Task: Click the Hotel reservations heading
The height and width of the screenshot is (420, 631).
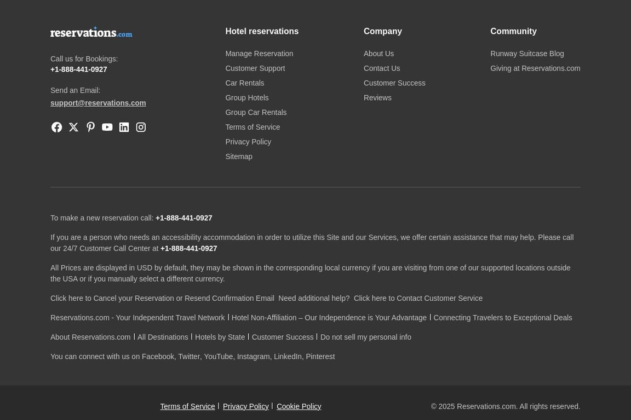Action: coord(262,31)
